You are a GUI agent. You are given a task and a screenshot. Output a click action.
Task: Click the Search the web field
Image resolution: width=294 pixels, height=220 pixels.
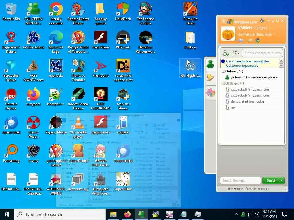(x=240, y=180)
